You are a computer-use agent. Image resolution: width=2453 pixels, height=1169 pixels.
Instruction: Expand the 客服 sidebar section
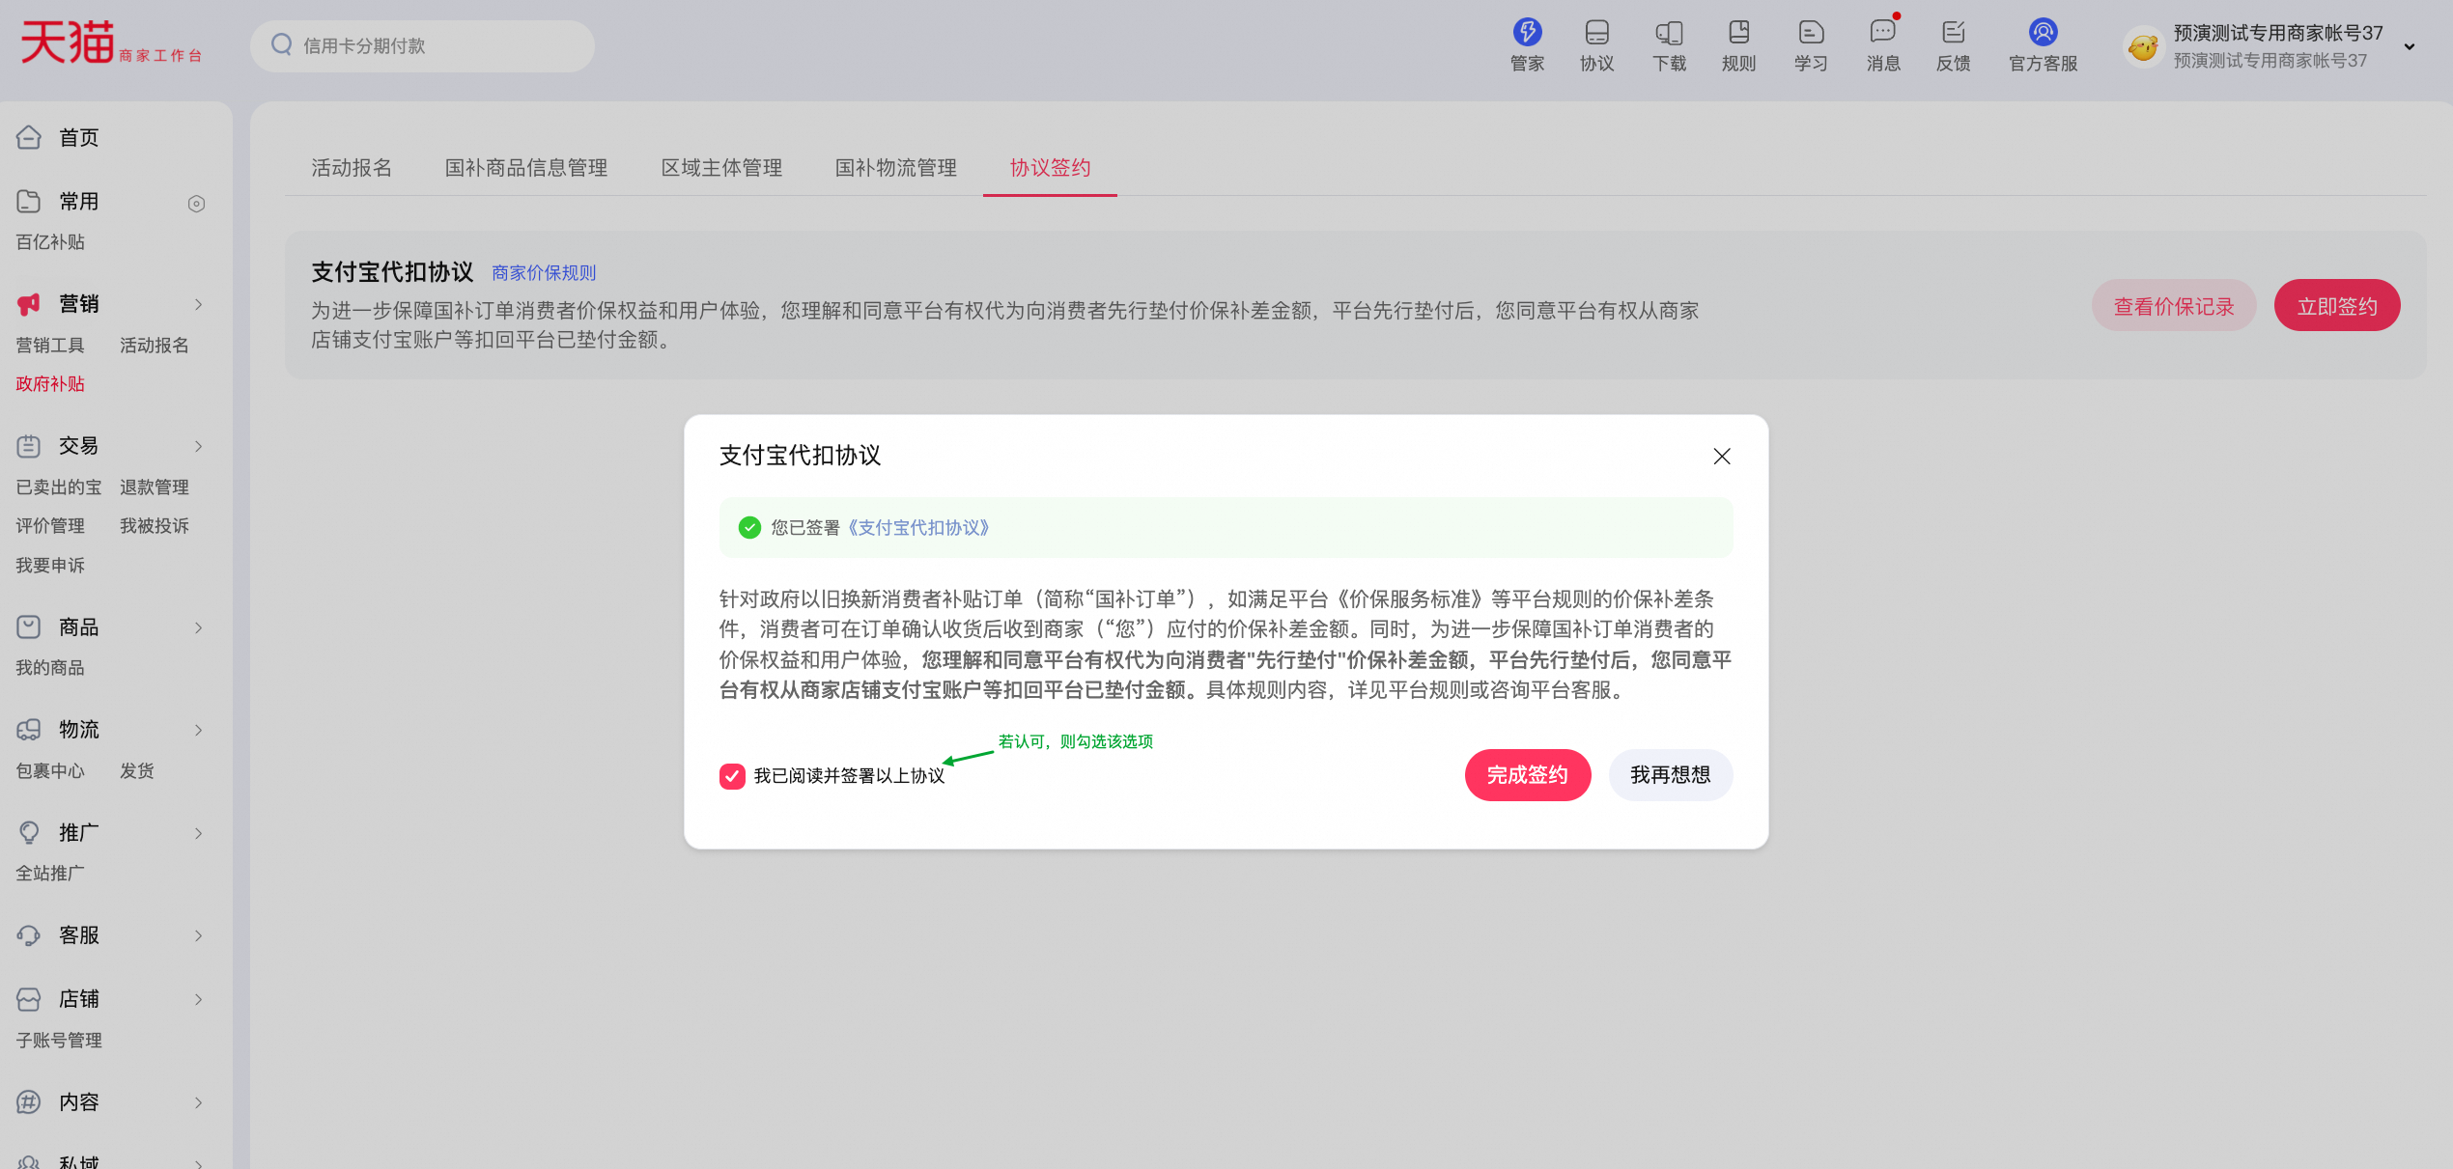click(x=198, y=934)
